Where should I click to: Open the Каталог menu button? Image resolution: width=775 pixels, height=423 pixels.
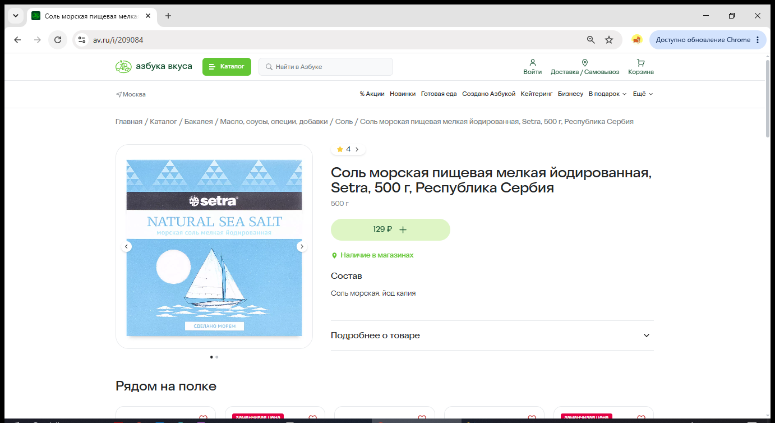tap(227, 67)
